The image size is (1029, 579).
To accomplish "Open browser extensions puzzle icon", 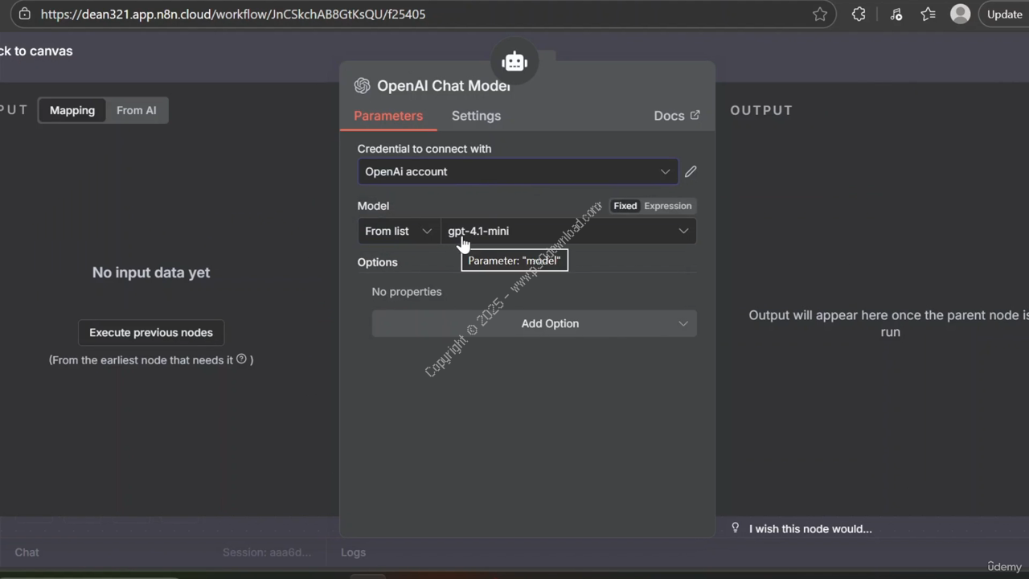I will tap(859, 14).
